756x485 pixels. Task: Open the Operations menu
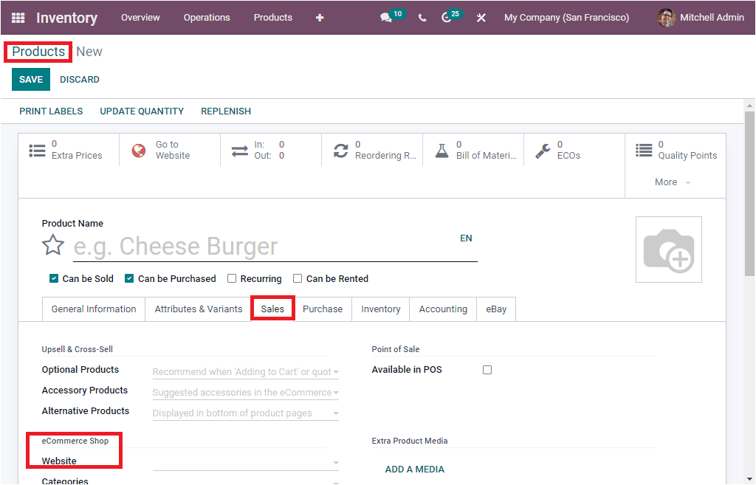[x=207, y=17]
